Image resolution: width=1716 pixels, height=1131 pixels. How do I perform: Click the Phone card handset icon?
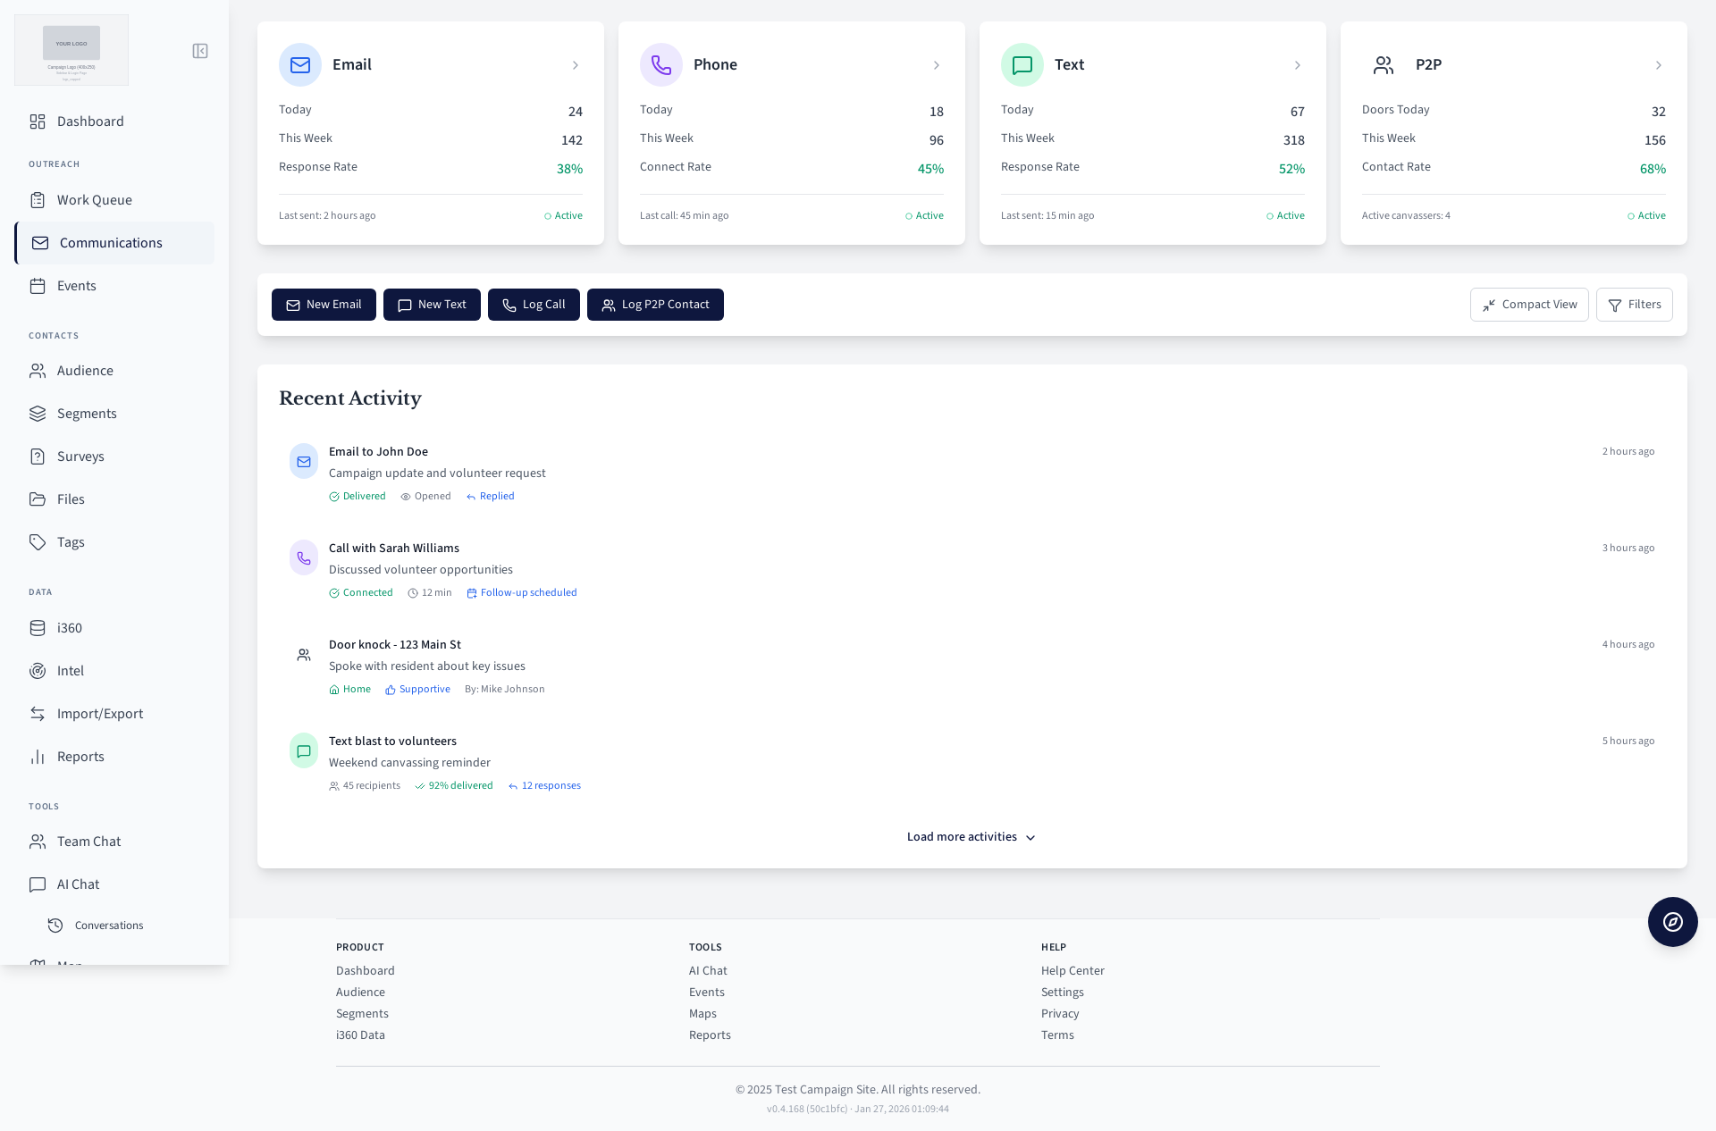click(x=661, y=65)
